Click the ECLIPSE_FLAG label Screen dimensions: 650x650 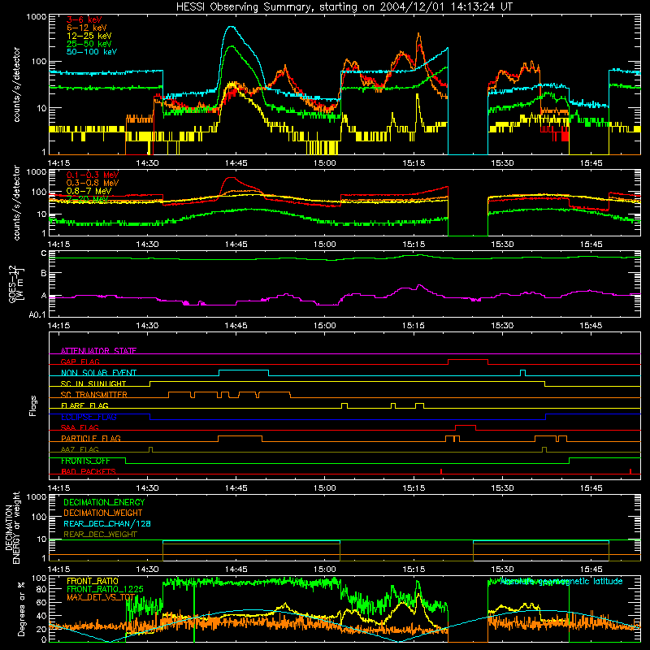pyautogui.click(x=89, y=417)
